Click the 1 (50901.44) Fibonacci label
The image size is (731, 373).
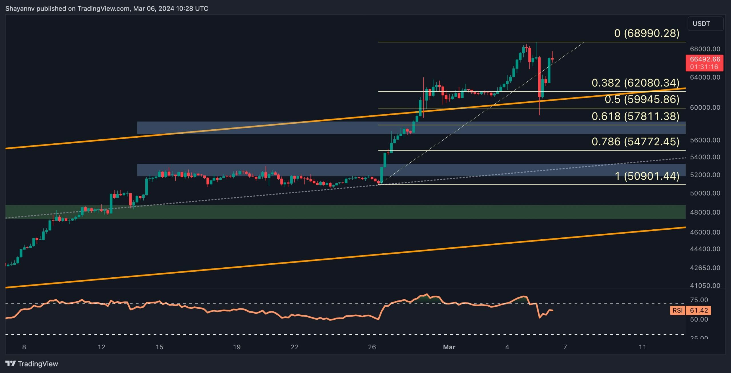pos(646,176)
